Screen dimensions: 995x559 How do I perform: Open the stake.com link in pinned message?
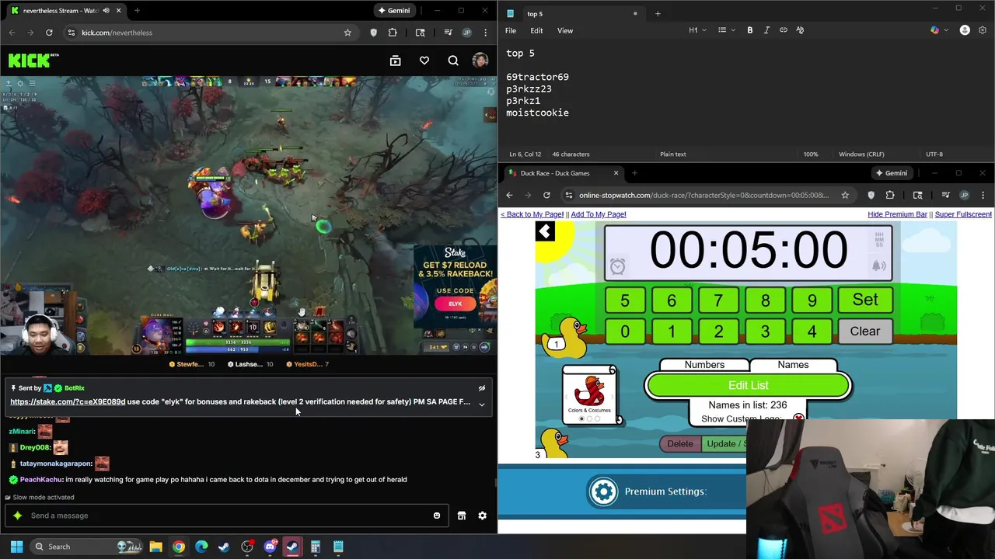tap(68, 402)
